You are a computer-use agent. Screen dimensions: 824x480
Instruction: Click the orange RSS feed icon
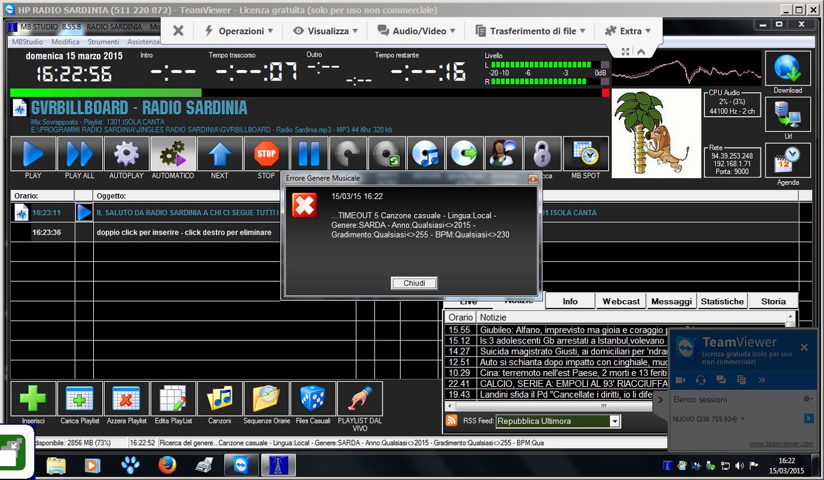coord(451,421)
